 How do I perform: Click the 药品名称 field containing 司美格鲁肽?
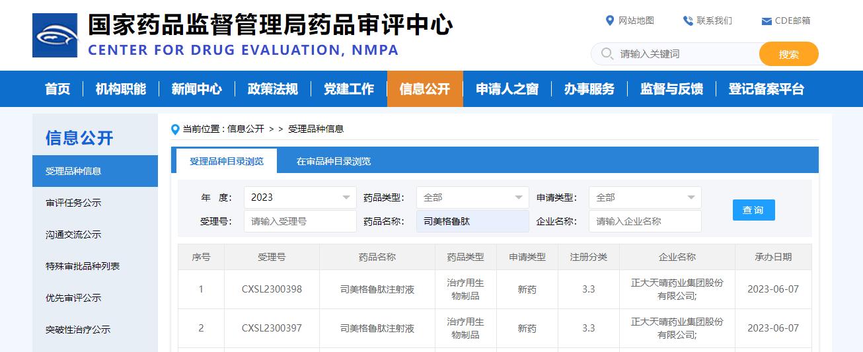coord(472,221)
